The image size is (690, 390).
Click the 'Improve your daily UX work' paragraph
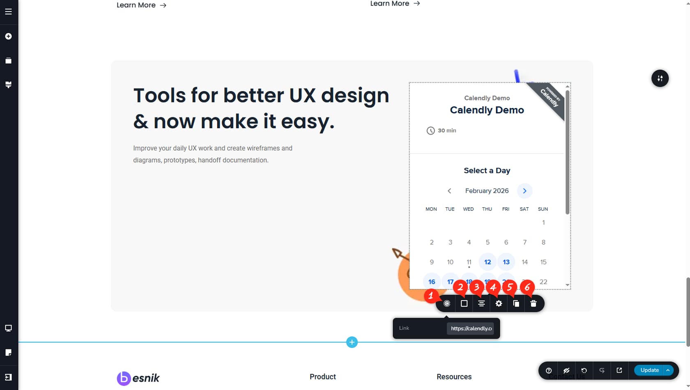coord(213,154)
